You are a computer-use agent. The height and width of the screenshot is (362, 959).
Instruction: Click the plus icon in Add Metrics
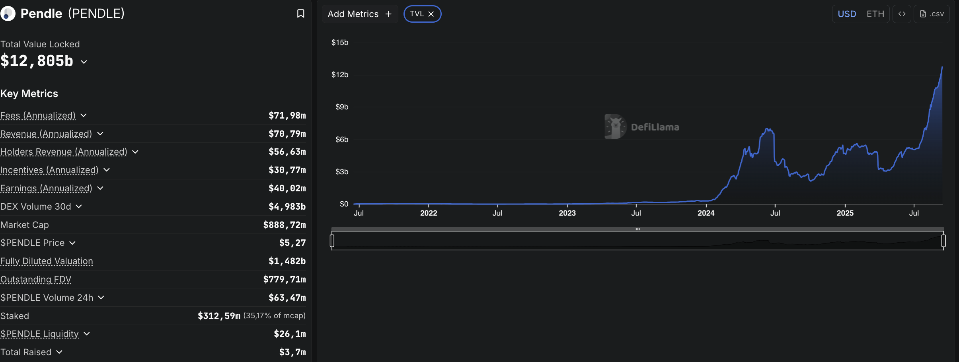click(x=388, y=14)
